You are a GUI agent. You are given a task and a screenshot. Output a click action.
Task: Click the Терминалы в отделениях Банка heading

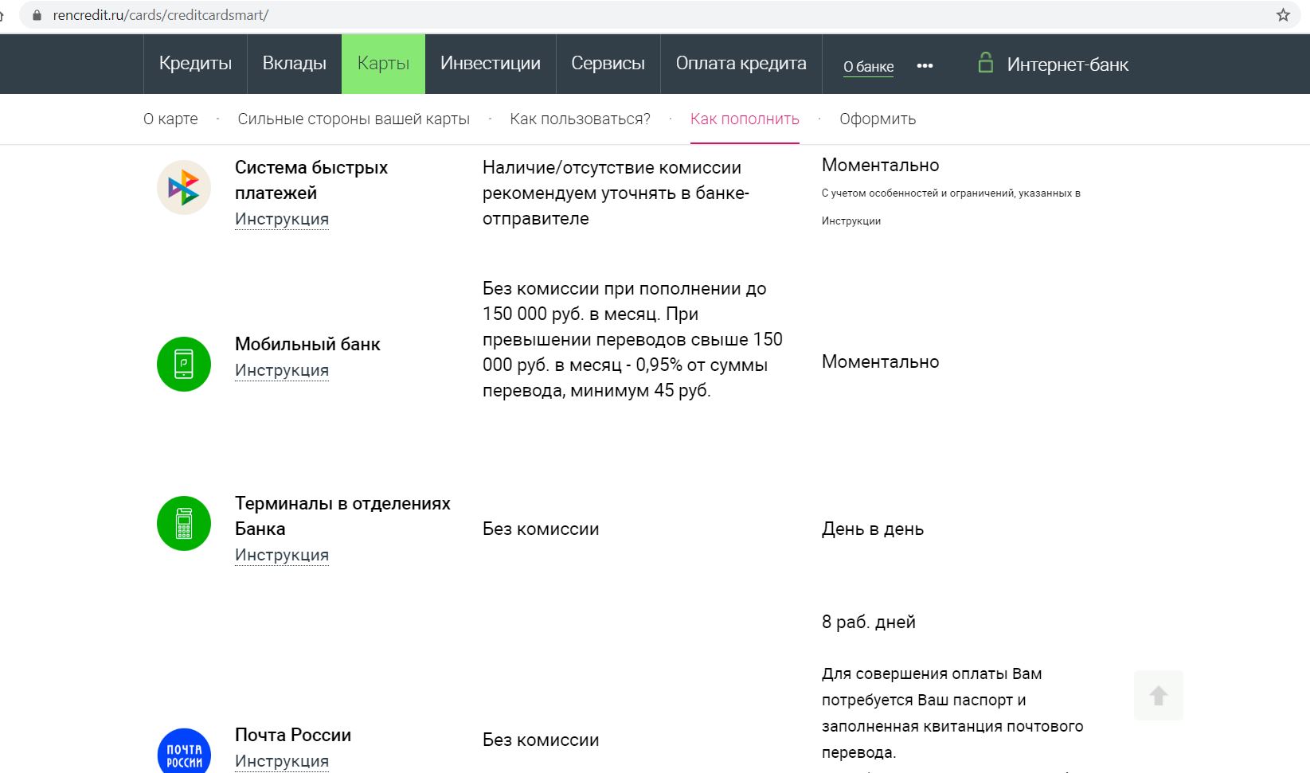(342, 516)
